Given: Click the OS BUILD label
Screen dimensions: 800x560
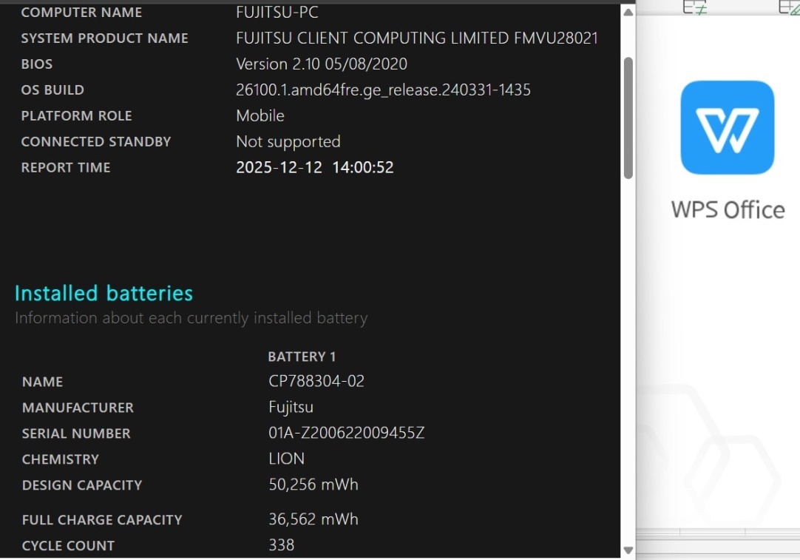Looking at the screenshot, I should click(x=52, y=90).
